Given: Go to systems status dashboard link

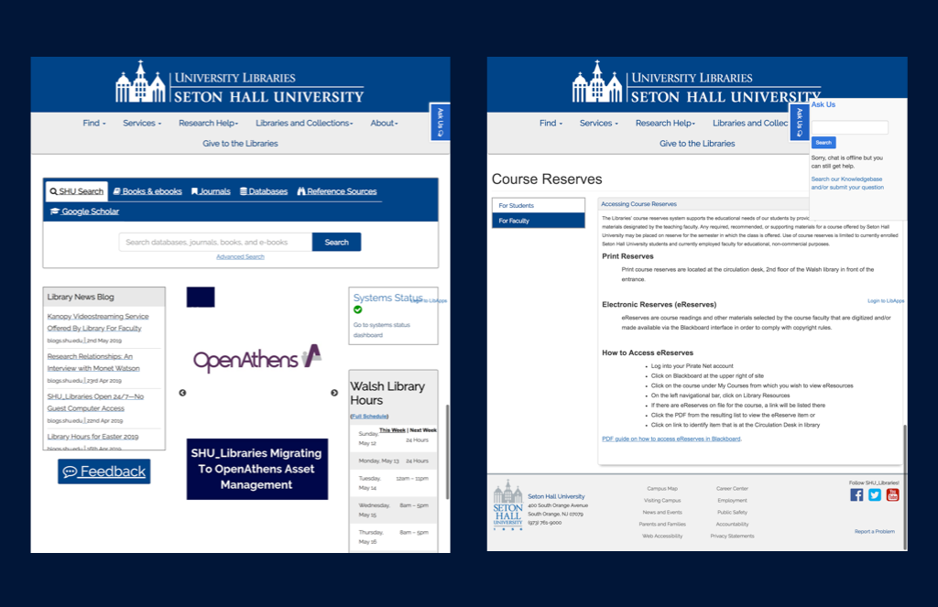Looking at the screenshot, I should tap(382, 331).
